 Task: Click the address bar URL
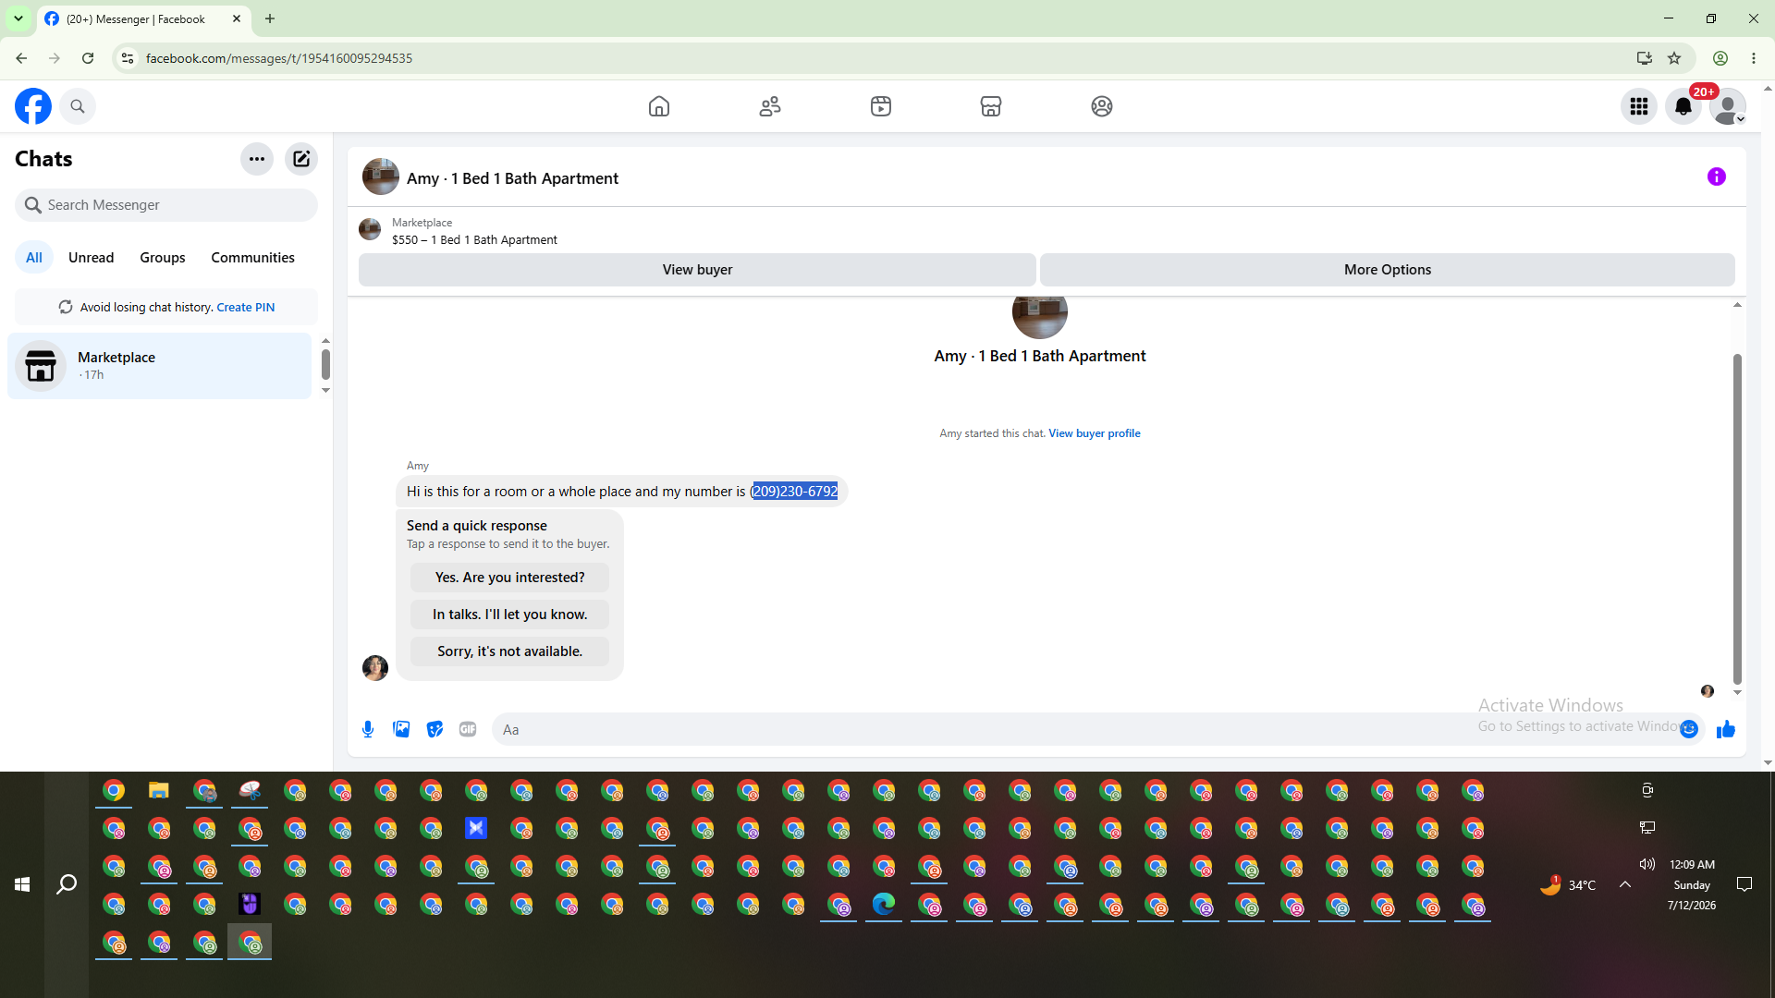point(279,58)
